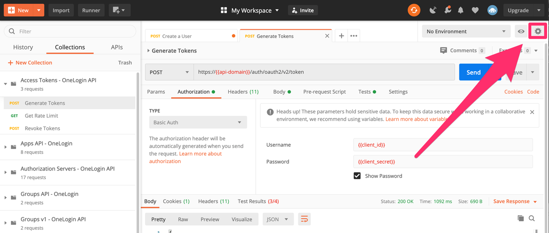Select Visualize response view
549x233 pixels.
click(x=242, y=219)
